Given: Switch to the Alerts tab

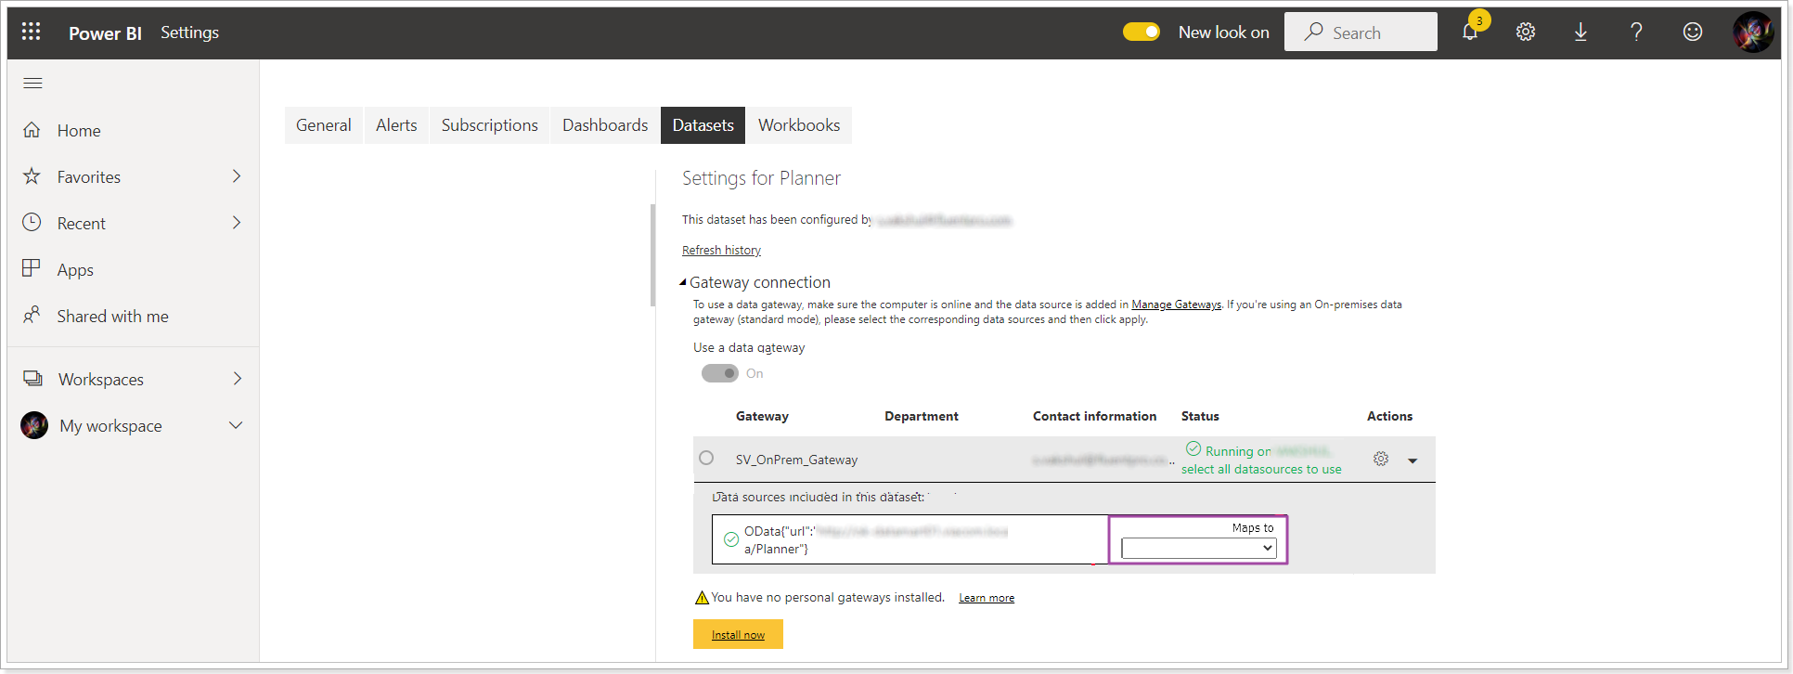Looking at the screenshot, I should (x=396, y=125).
